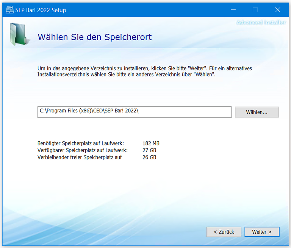291x248 pixels.
Task: Click the Weiter > button
Action: [262, 232]
